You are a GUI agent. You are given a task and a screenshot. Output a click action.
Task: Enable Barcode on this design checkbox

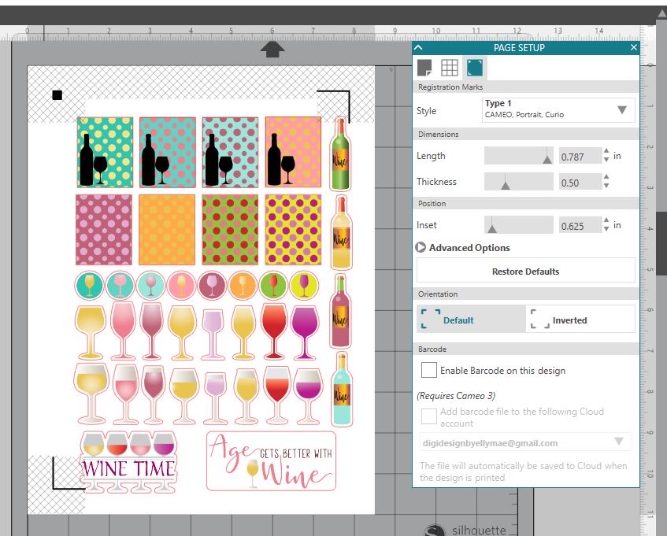[x=429, y=370]
